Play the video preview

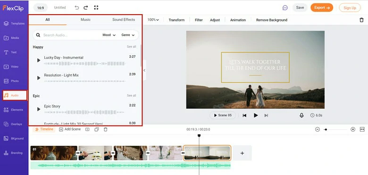click(256, 115)
